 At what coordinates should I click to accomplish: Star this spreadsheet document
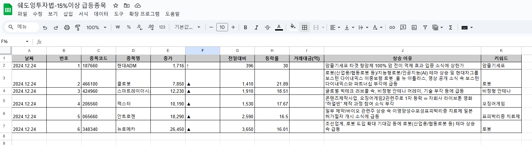pos(116,5)
